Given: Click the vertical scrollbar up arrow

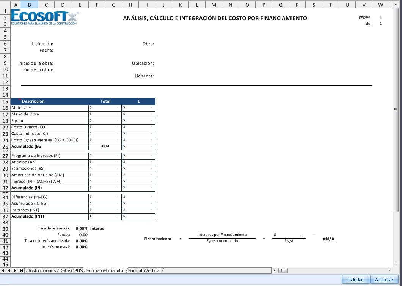Looking at the screenshot, I should pyautogui.click(x=396, y=5).
